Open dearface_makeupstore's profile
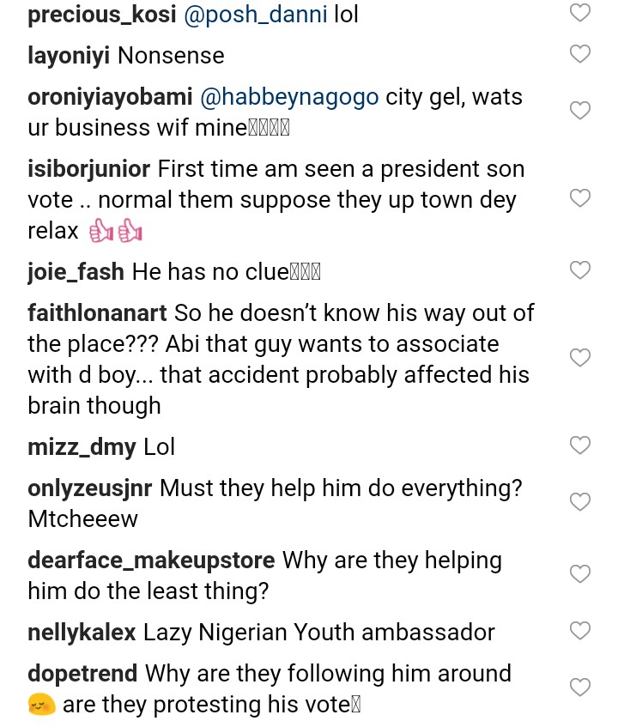Image resolution: width=618 pixels, height=727 pixels. (151, 560)
